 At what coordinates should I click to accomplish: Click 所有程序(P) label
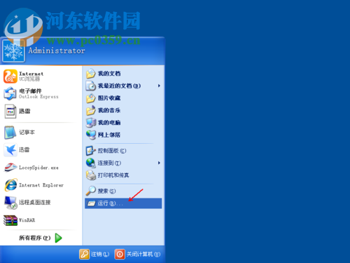tap(35, 238)
